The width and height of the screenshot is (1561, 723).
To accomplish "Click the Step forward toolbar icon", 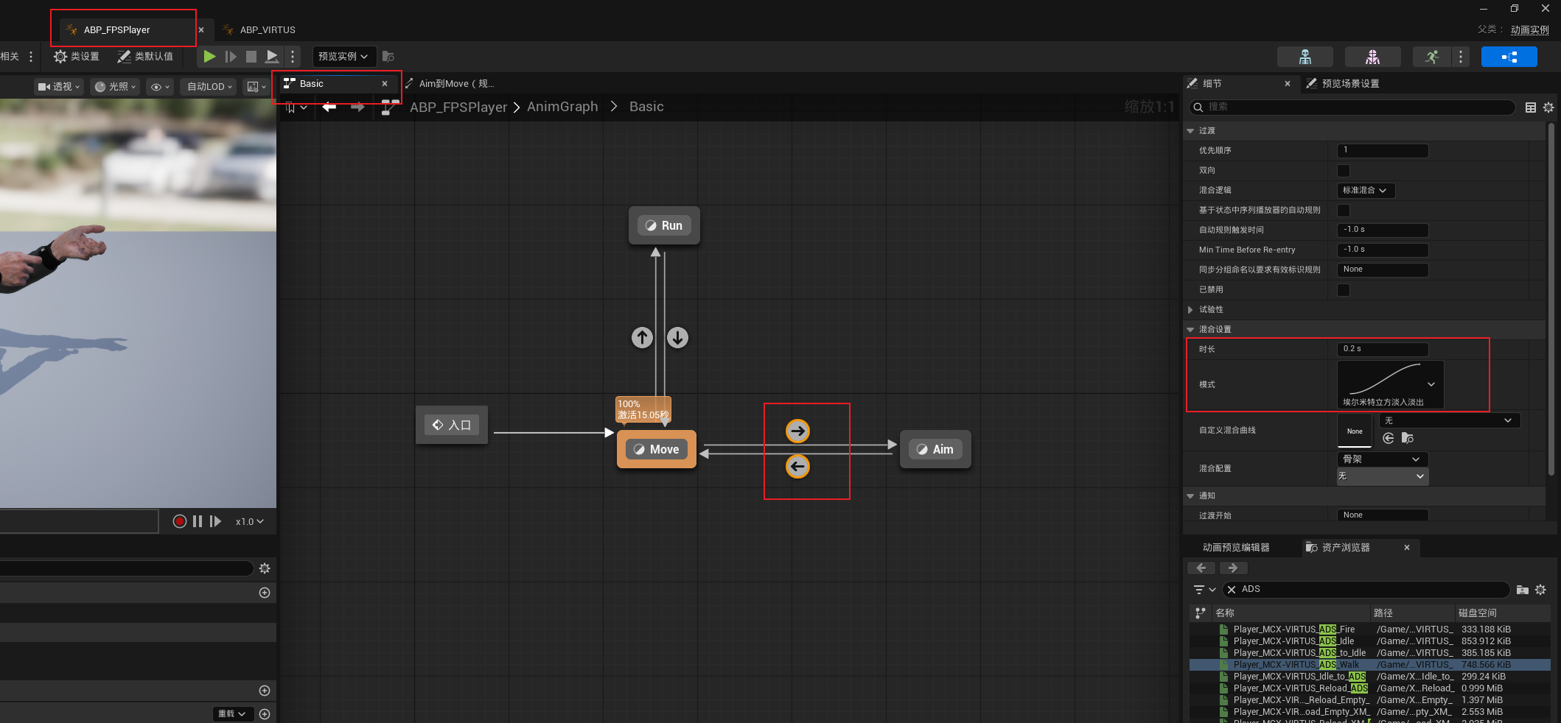I will 231,57.
